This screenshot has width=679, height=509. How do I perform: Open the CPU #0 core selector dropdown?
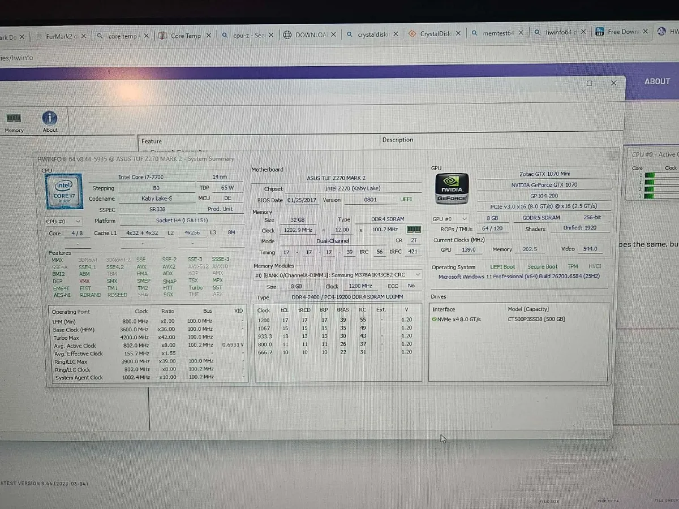[63, 221]
